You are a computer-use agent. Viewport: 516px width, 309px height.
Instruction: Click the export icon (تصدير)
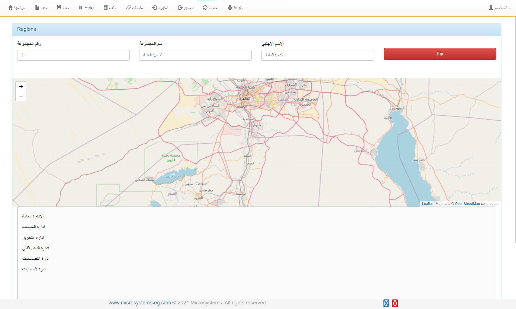180,7
